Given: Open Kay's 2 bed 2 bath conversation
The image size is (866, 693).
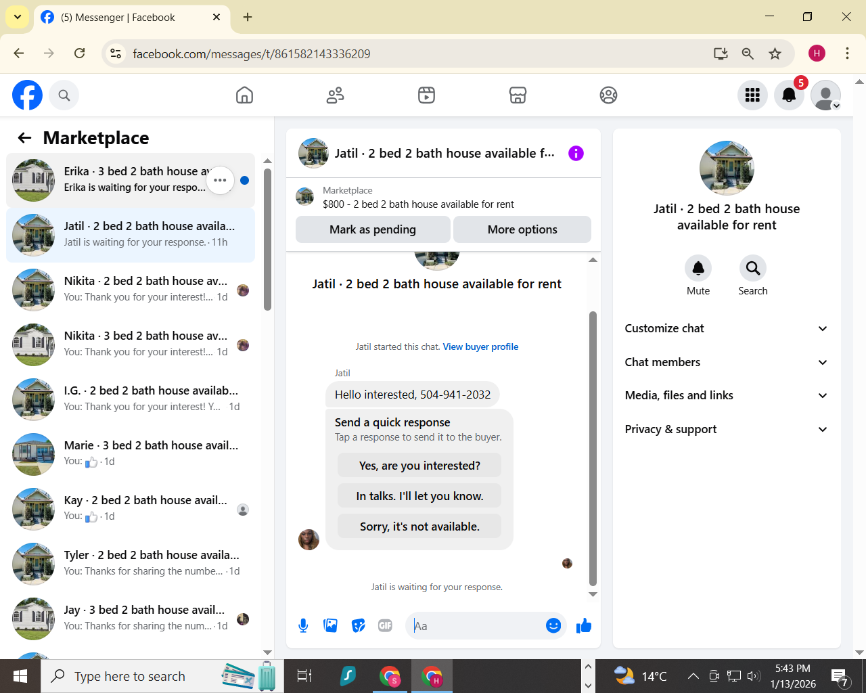Looking at the screenshot, I should (x=131, y=509).
